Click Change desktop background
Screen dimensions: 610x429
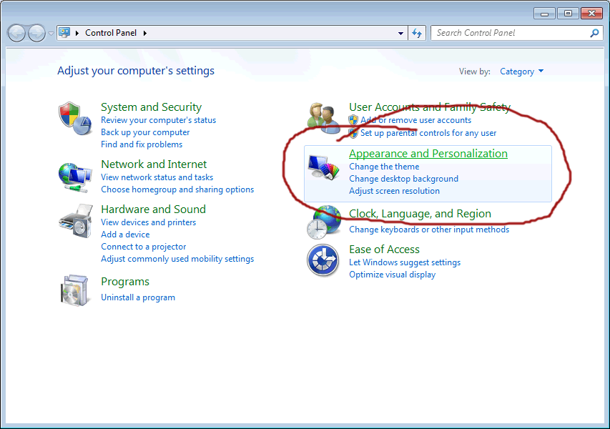403,179
